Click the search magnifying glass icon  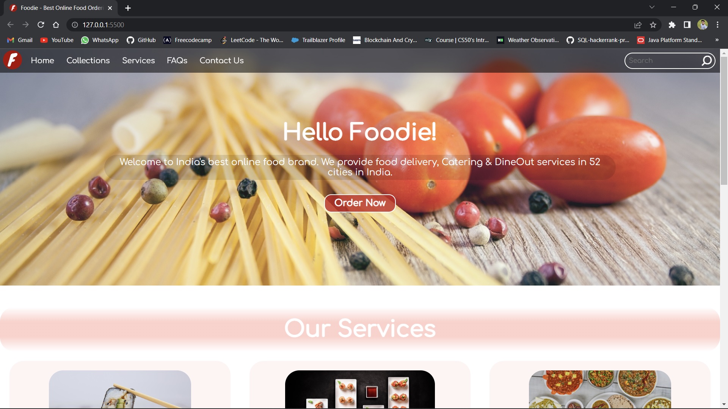pyautogui.click(x=707, y=61)
